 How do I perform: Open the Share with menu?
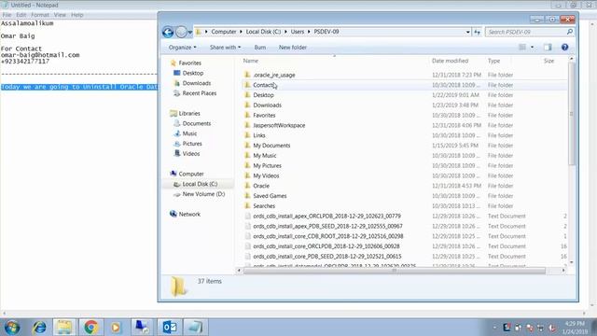click(225, 48)
